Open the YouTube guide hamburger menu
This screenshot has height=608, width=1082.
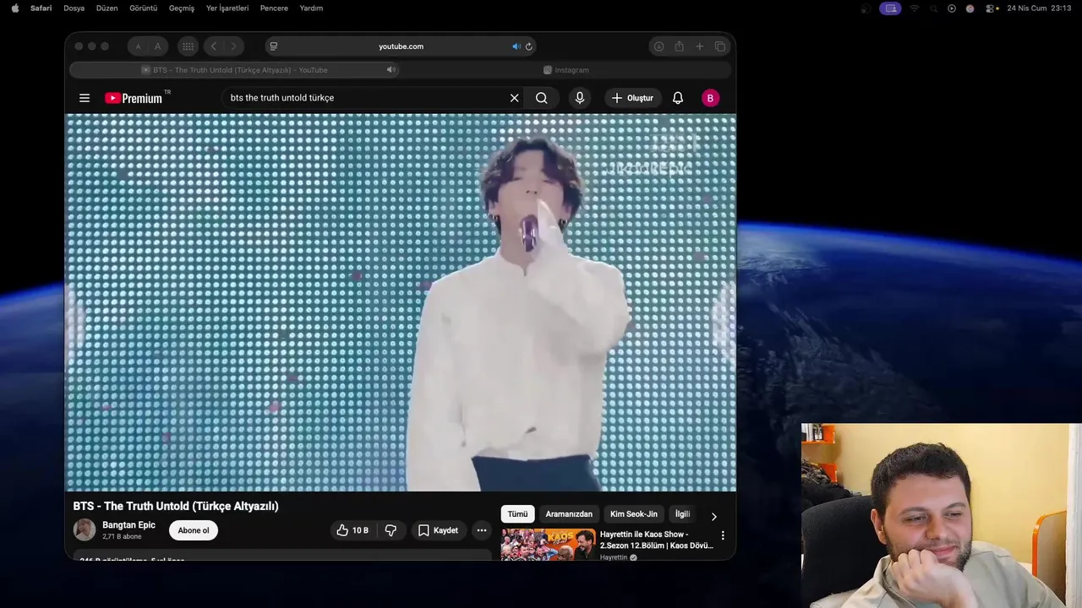point(85,98)
